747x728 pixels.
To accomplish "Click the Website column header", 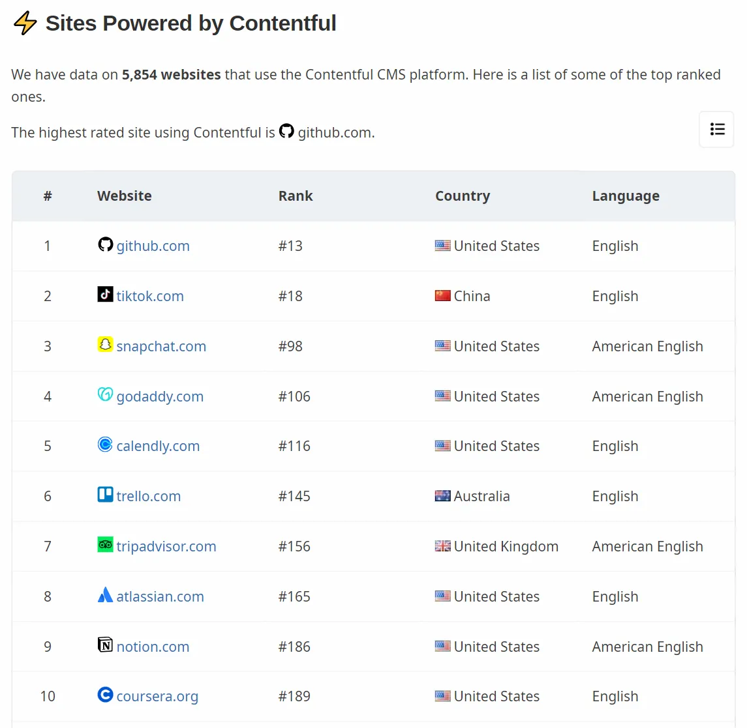I will [125, 196].
